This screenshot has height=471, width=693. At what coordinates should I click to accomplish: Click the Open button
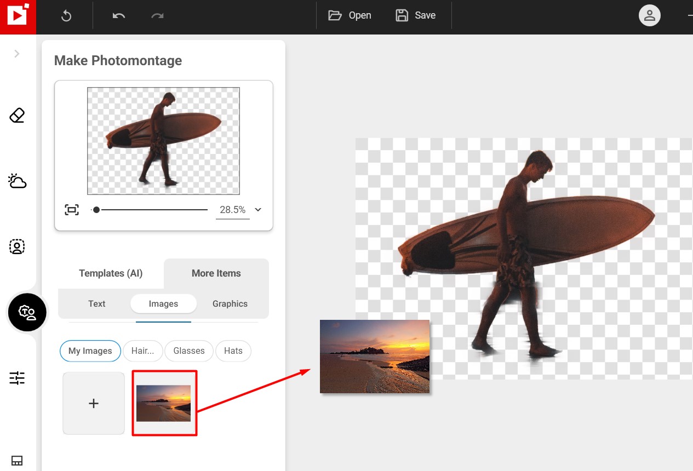(x=350, y=15)
